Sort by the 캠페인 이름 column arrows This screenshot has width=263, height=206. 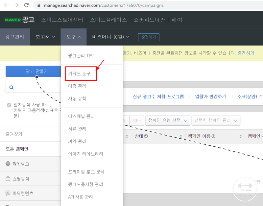click(241, 136)
